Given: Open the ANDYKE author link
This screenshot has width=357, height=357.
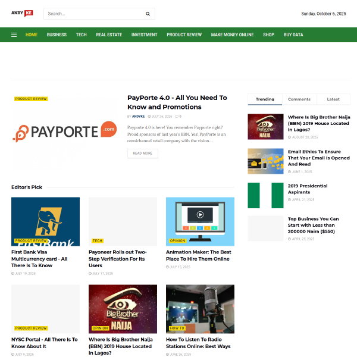Looking at the screenshot, I should click(x=138, y=117).
